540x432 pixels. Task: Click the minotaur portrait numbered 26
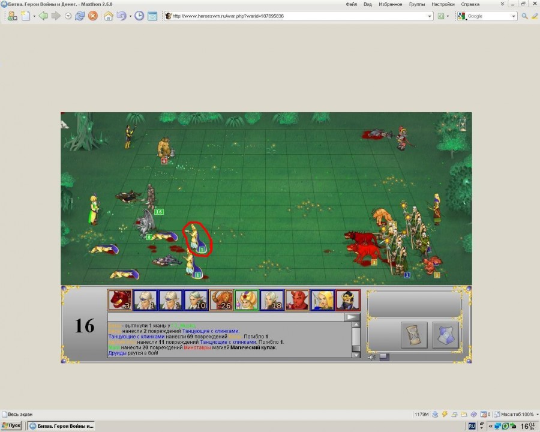pyautogui.click(x=221, y=300)
